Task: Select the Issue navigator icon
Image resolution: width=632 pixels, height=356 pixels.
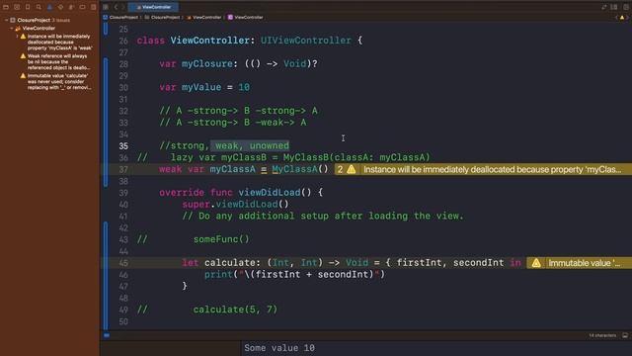Action: pos(49,7)
